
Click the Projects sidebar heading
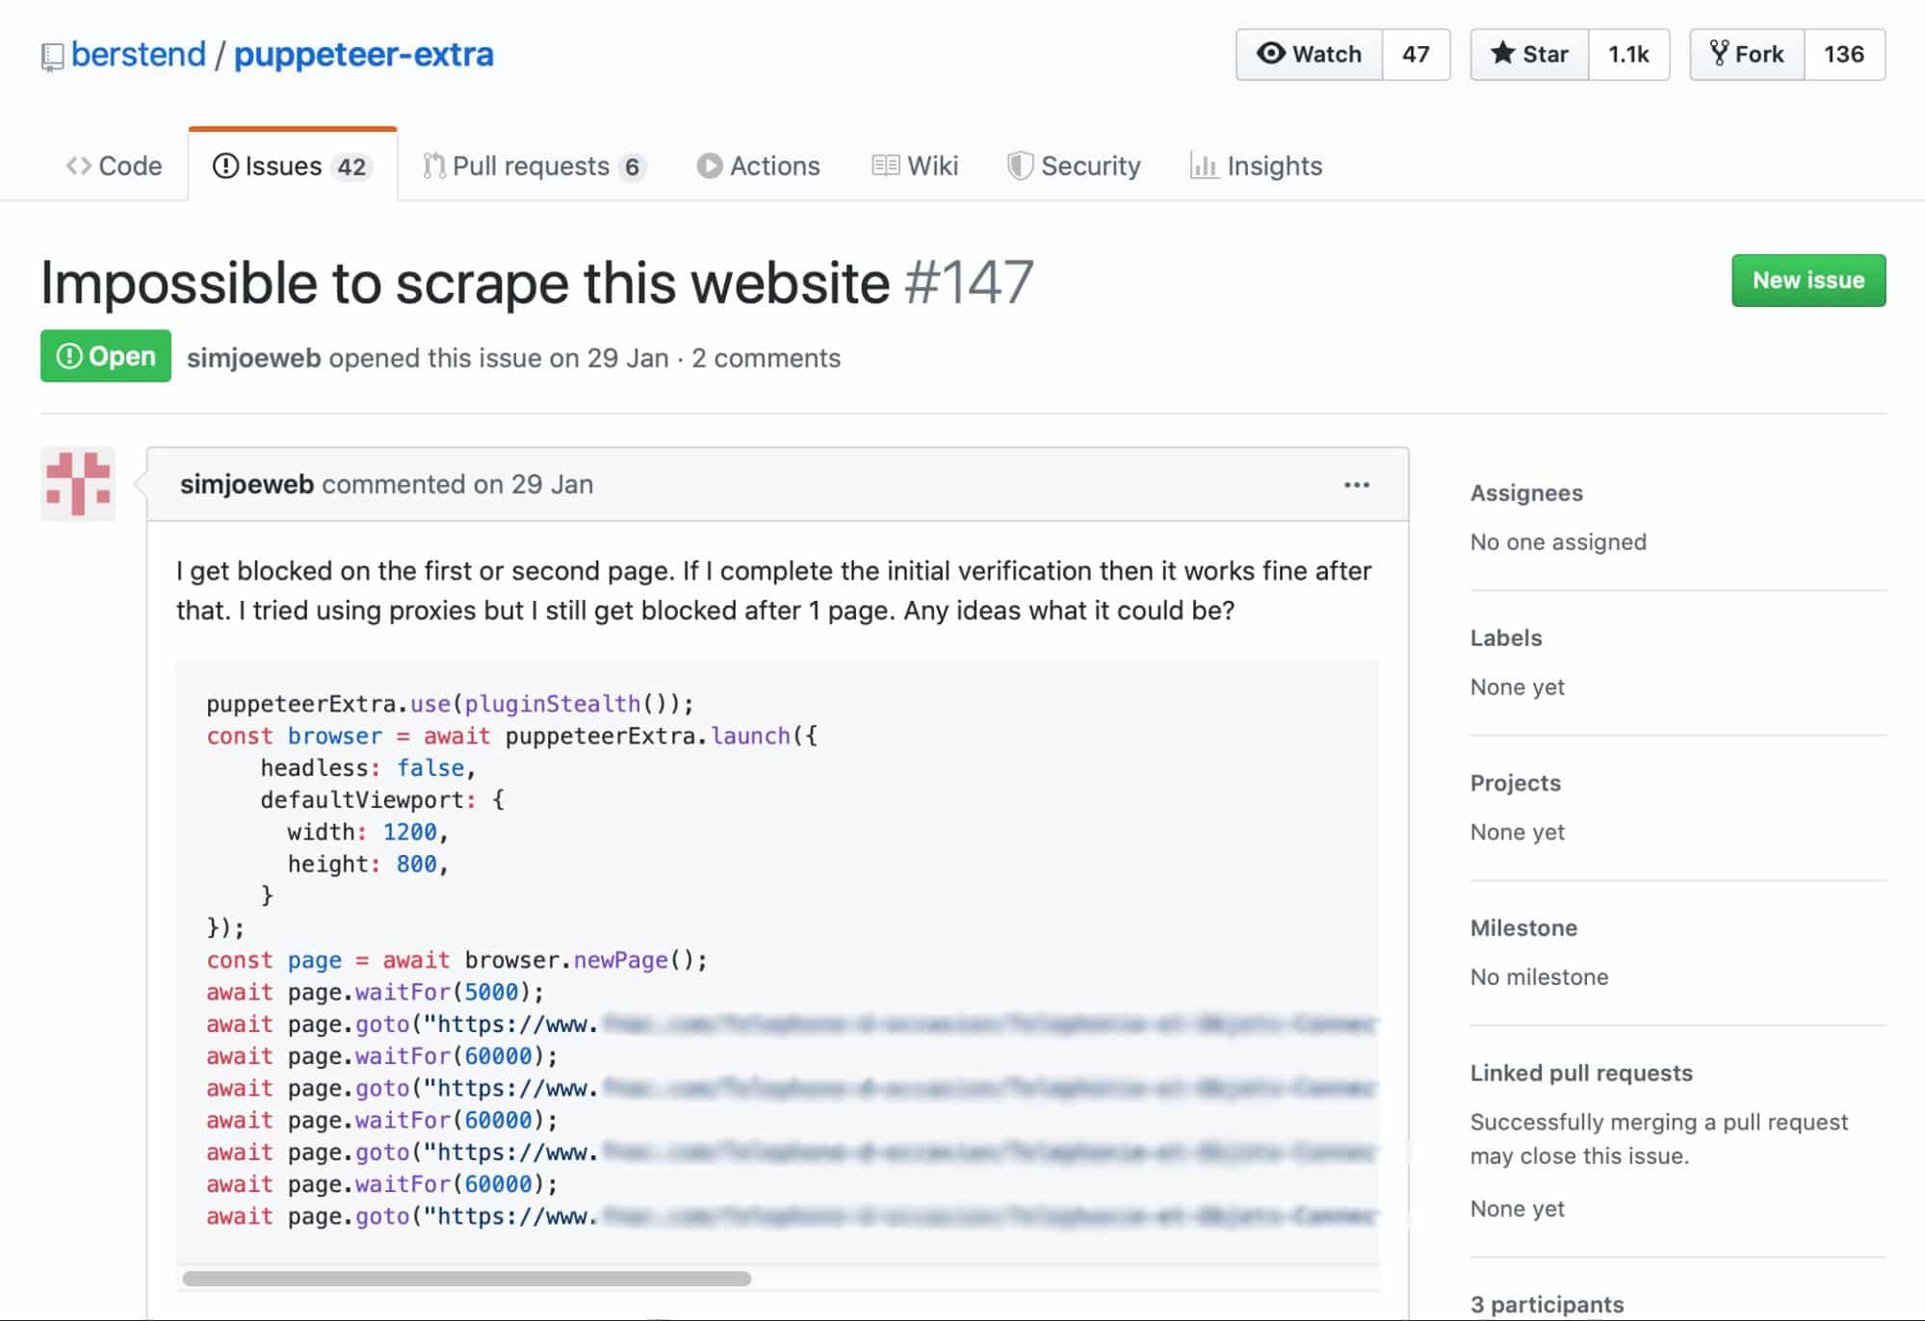click(x=1516, y=783)
